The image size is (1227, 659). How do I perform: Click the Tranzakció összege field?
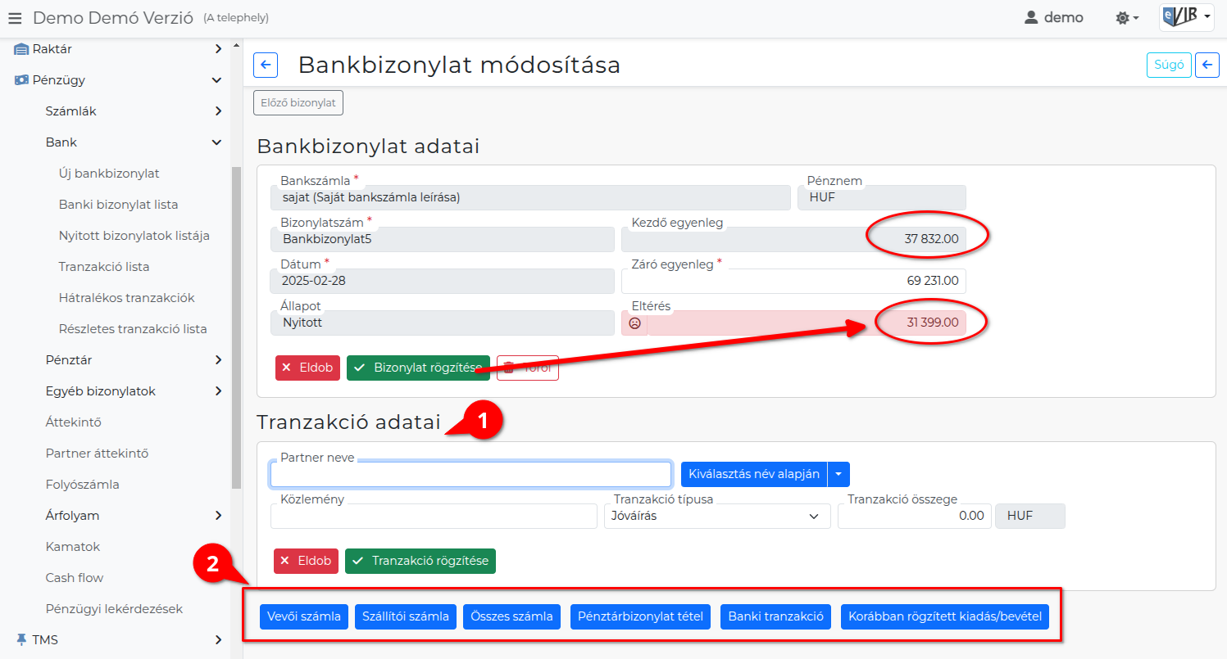pyautogui.click(x=914, y=516)
